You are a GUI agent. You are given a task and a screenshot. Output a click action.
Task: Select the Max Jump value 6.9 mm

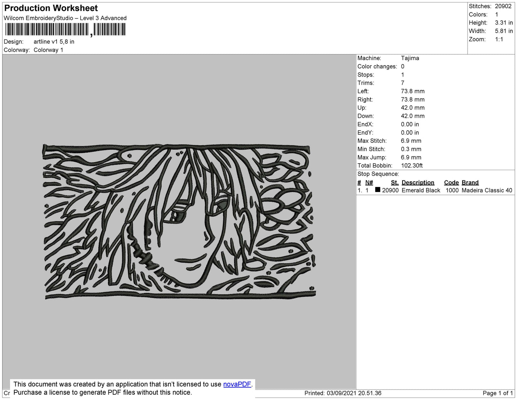pos(411,157)
